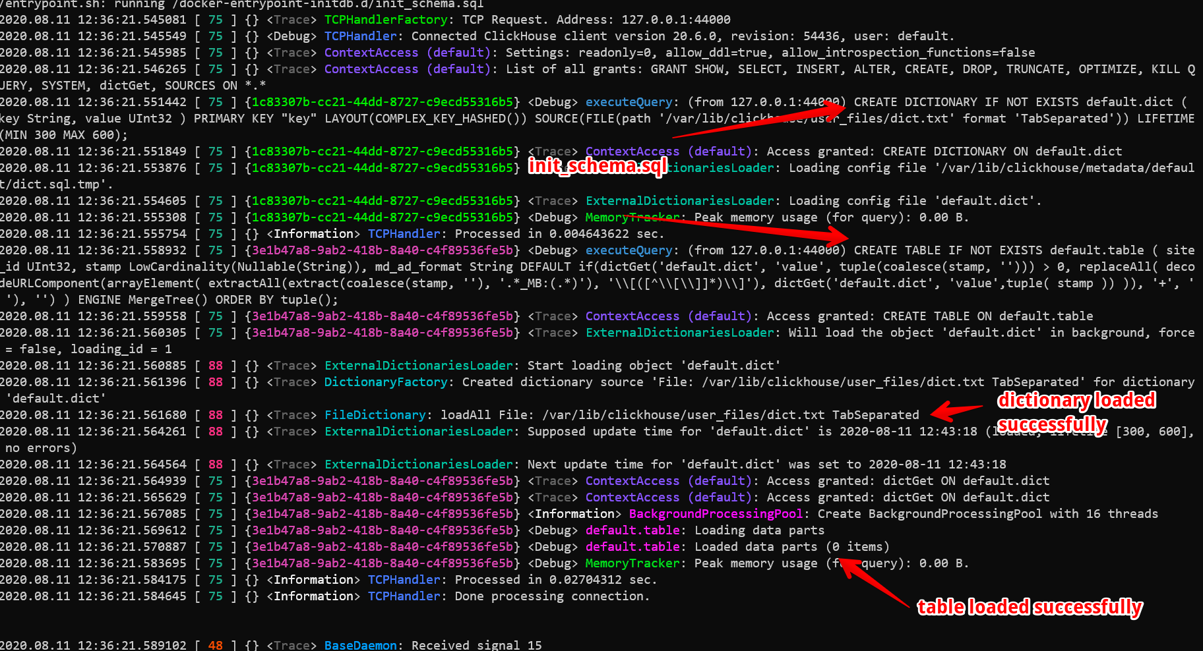Click the TCPHandlerFactory log label
Viewport: 1203px width, 651px height.
point(386,19)
